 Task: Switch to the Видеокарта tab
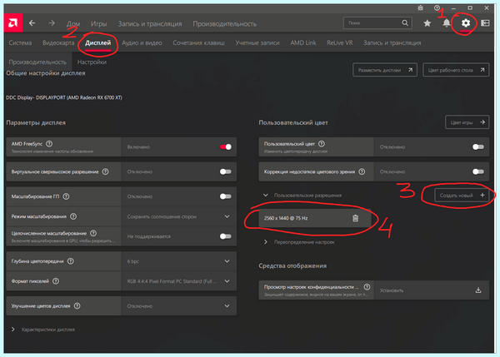(x=58, y=42)
